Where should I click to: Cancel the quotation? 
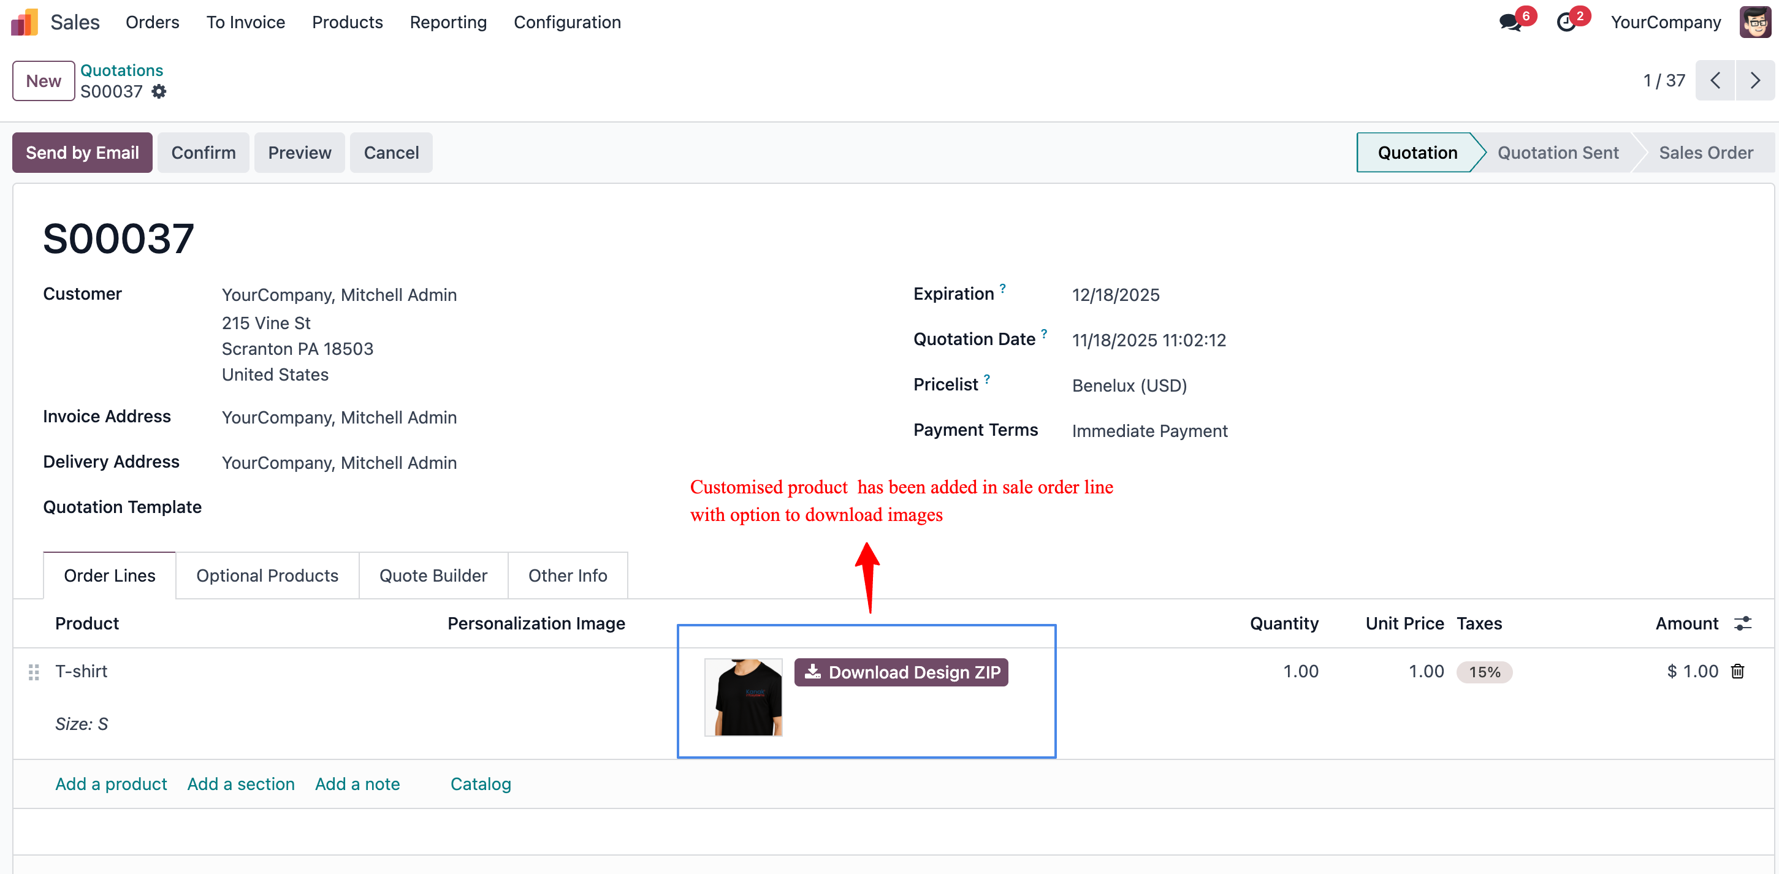coord(391,153)
